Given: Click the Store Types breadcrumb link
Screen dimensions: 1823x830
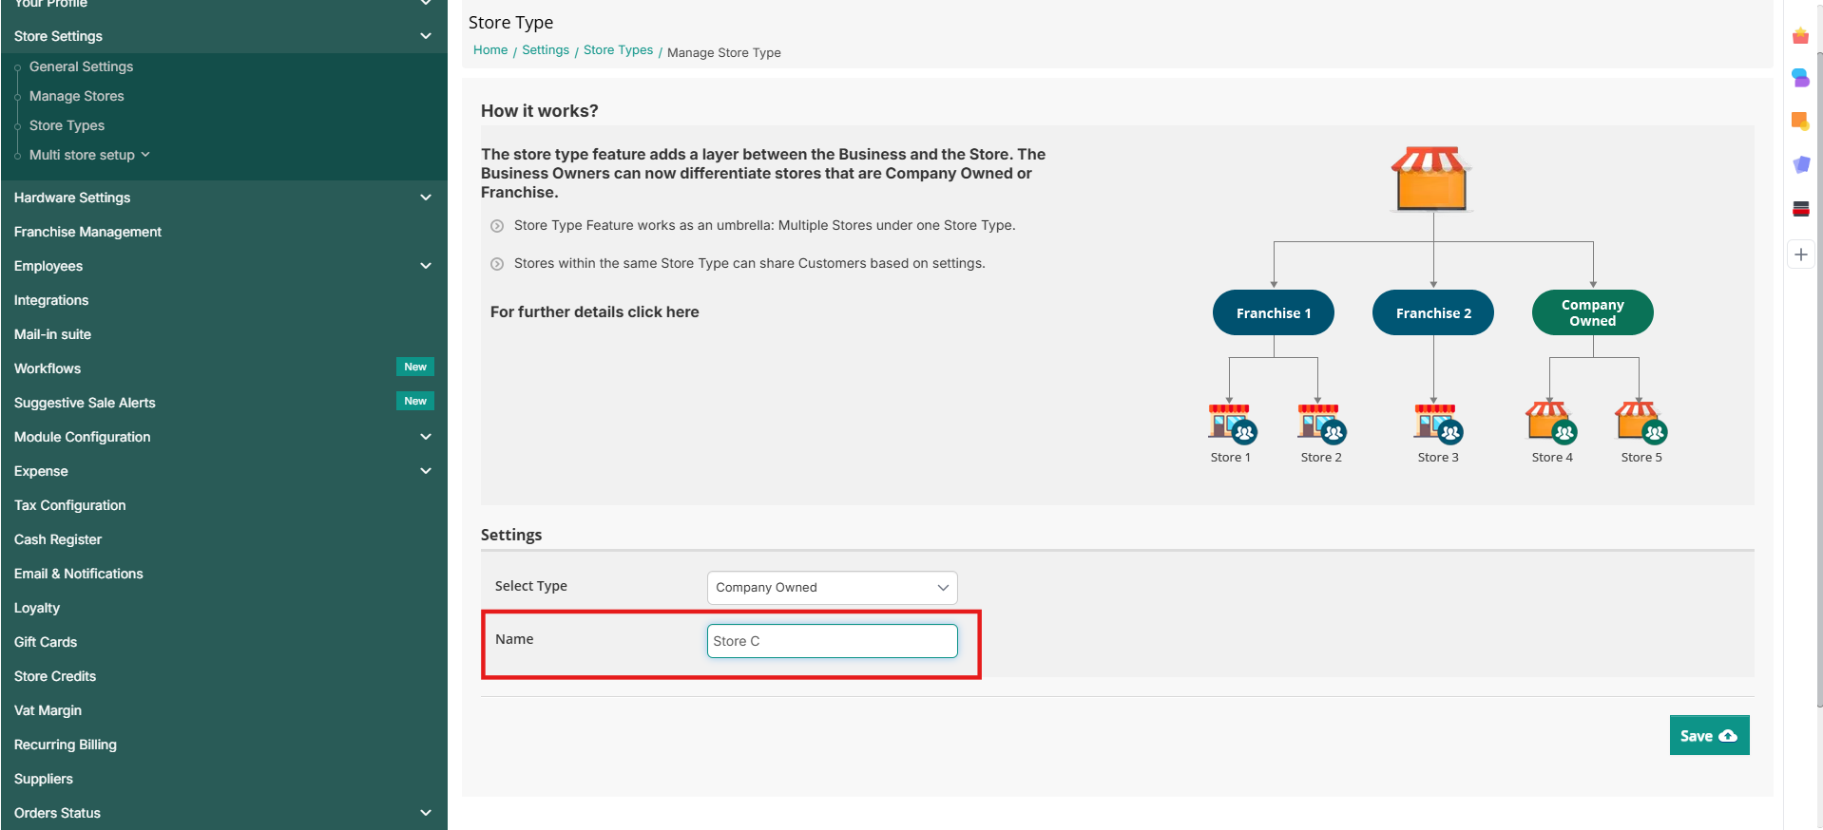Looking at the screenshot, I should tap(618, 50).
